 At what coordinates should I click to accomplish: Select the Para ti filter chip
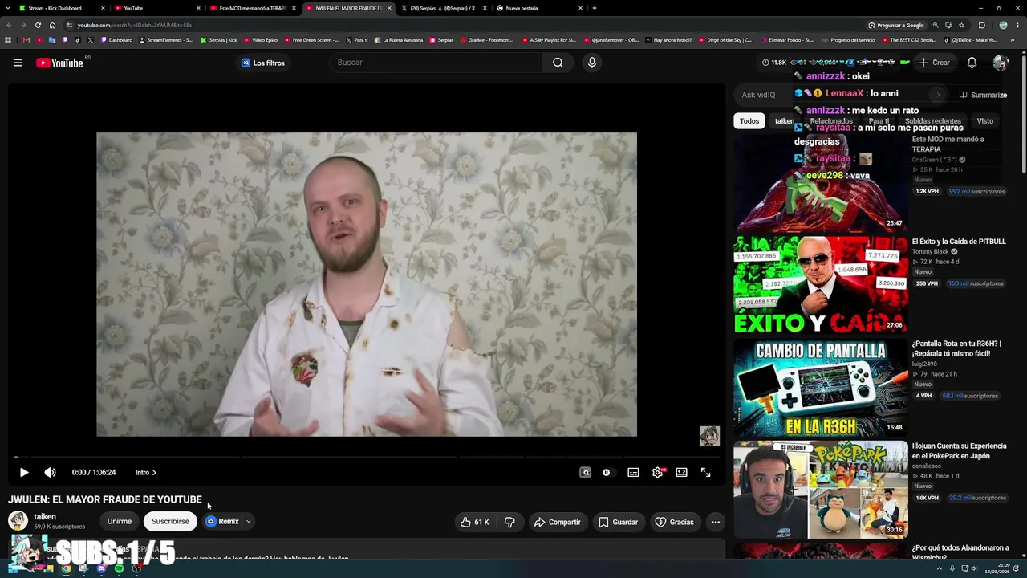click(x=879, y=121)
